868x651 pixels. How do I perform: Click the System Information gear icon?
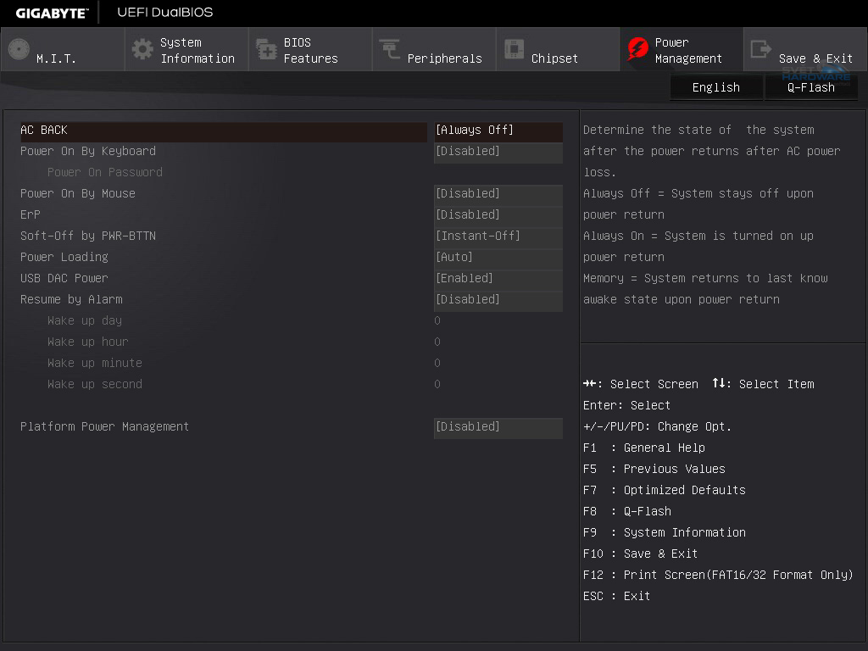coord(142,50)
